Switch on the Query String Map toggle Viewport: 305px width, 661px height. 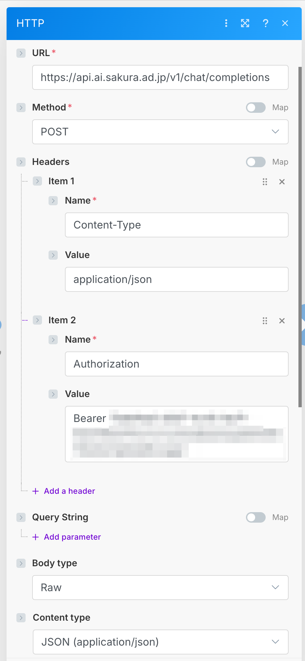[256, 517]
